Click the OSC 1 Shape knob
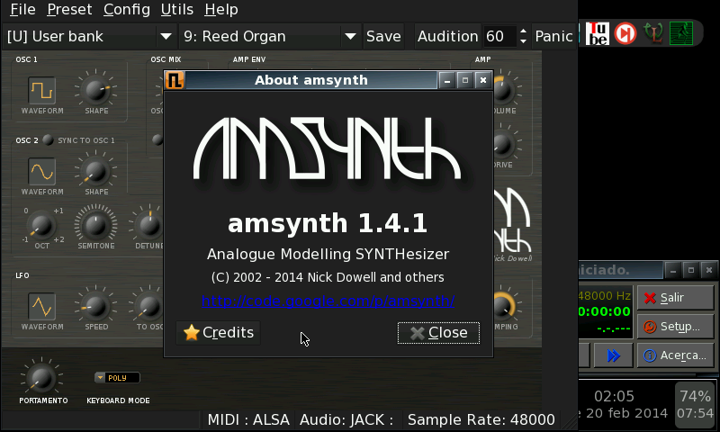This screenshot has height=432, width=720. pyautogui.click(x=96, y=89)
